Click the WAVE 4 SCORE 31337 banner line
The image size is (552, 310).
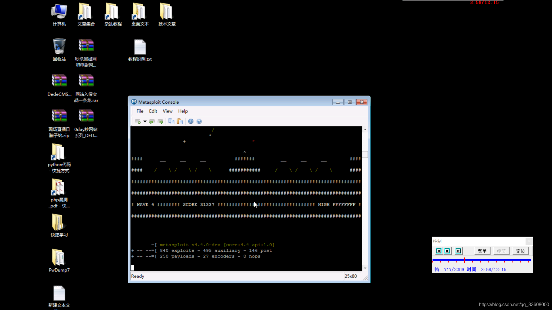coord(246,205)
